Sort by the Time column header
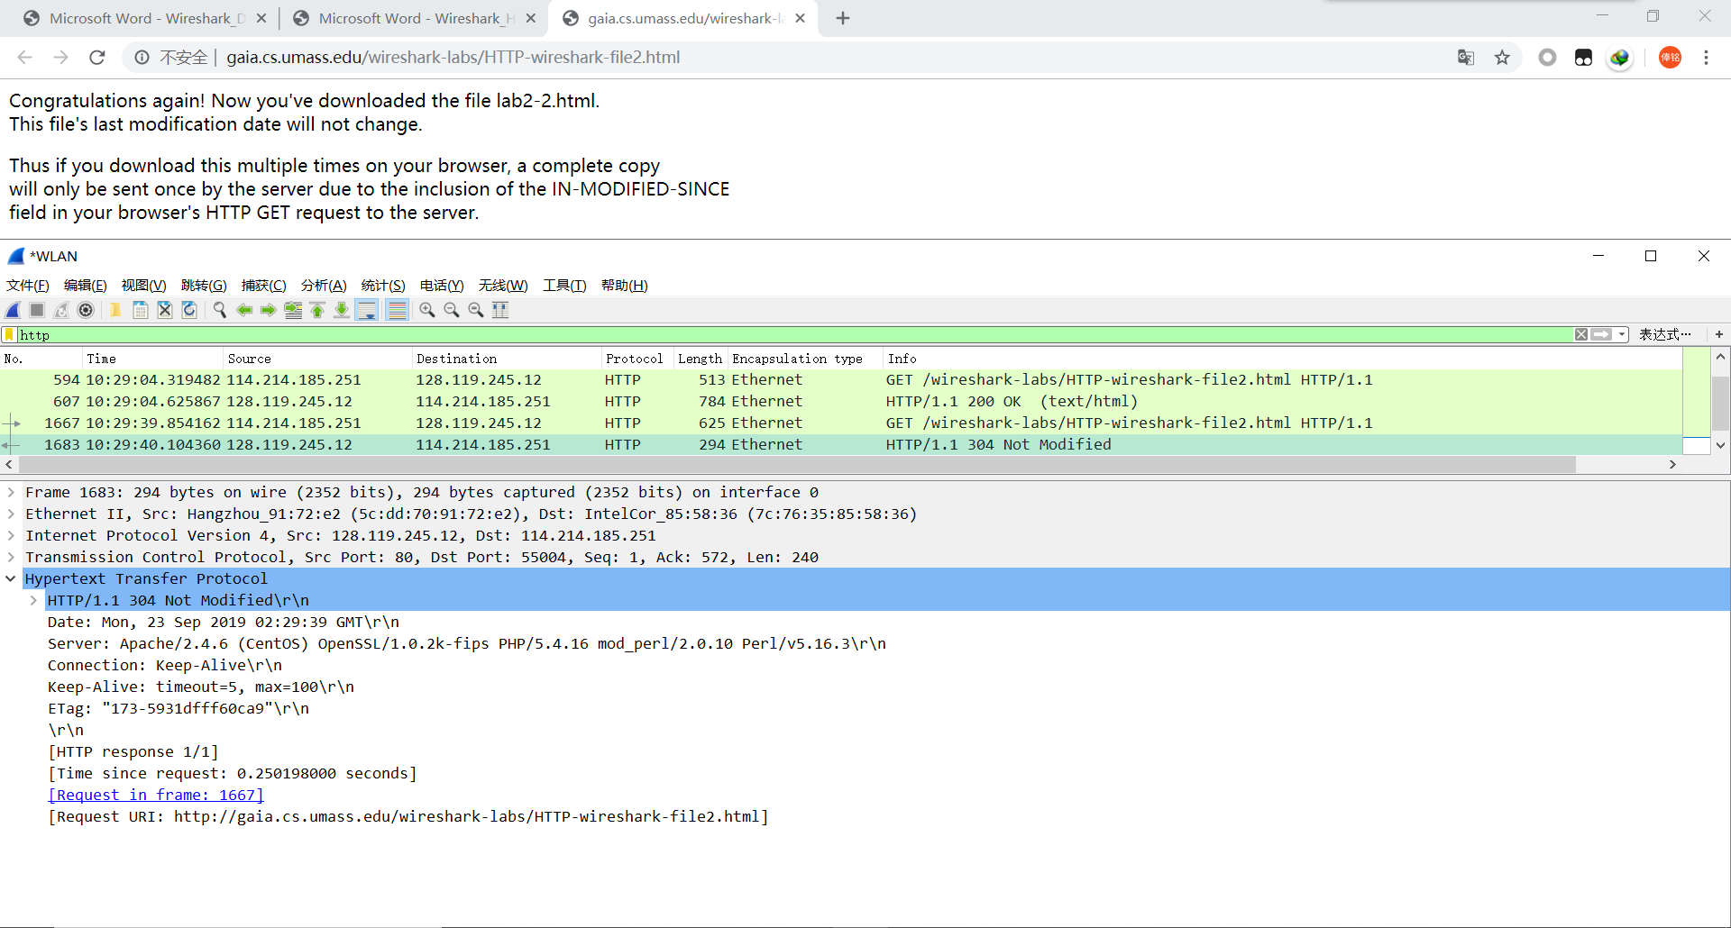Image resolution: width=1731 pixels, height=928 pixels. coord(152,359)
